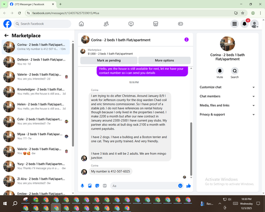The image size is (265, 212).
Task: Show hidden system tray icons
Action: (x=219, y=204)
